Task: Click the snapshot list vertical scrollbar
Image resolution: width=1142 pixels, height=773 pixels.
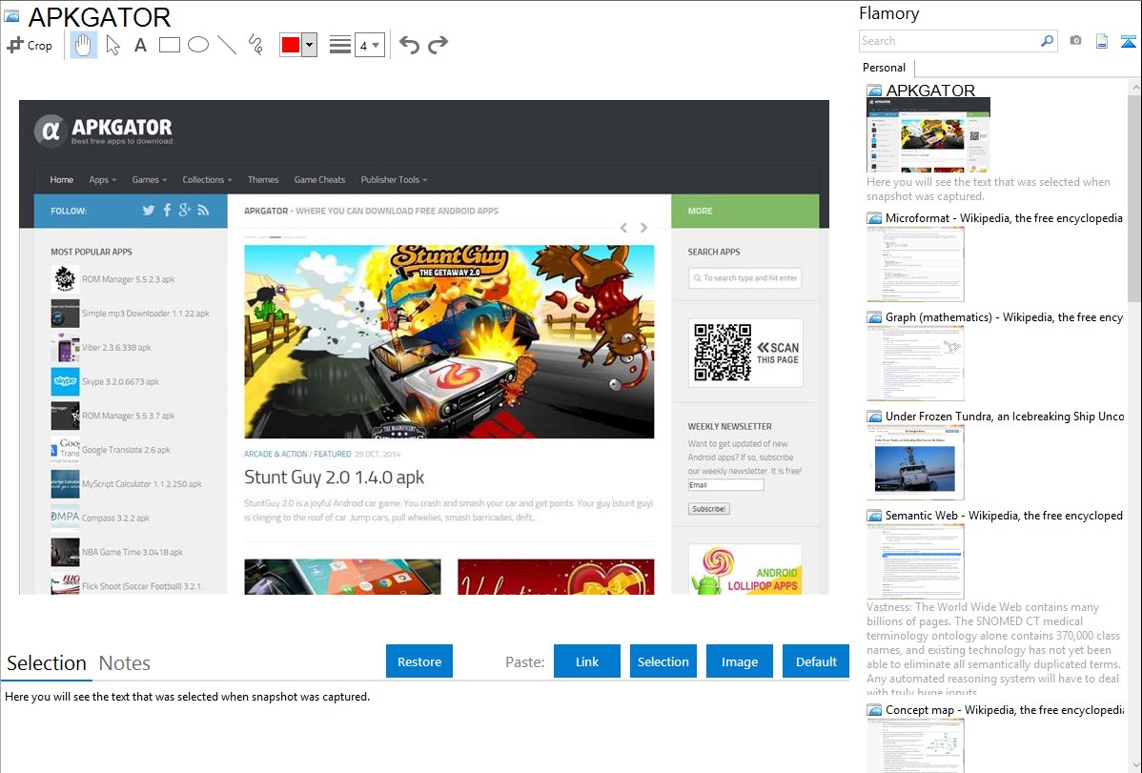Action: point(1134,196)
